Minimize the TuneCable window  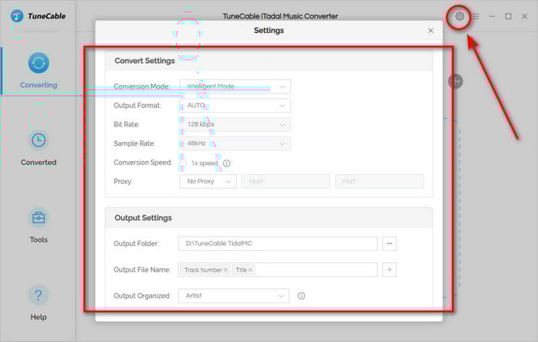[492, 16]
